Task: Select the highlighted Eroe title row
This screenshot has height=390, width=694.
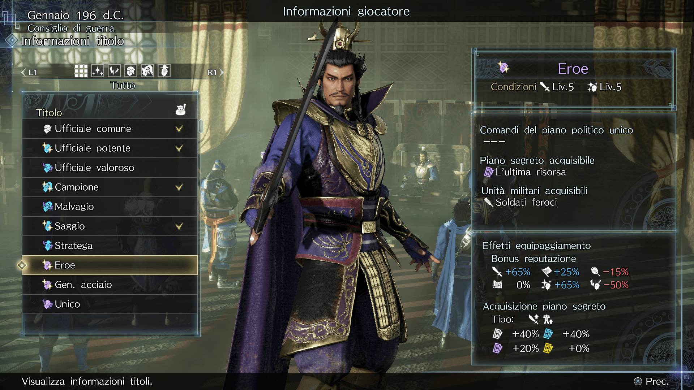Action: [110, 265]
